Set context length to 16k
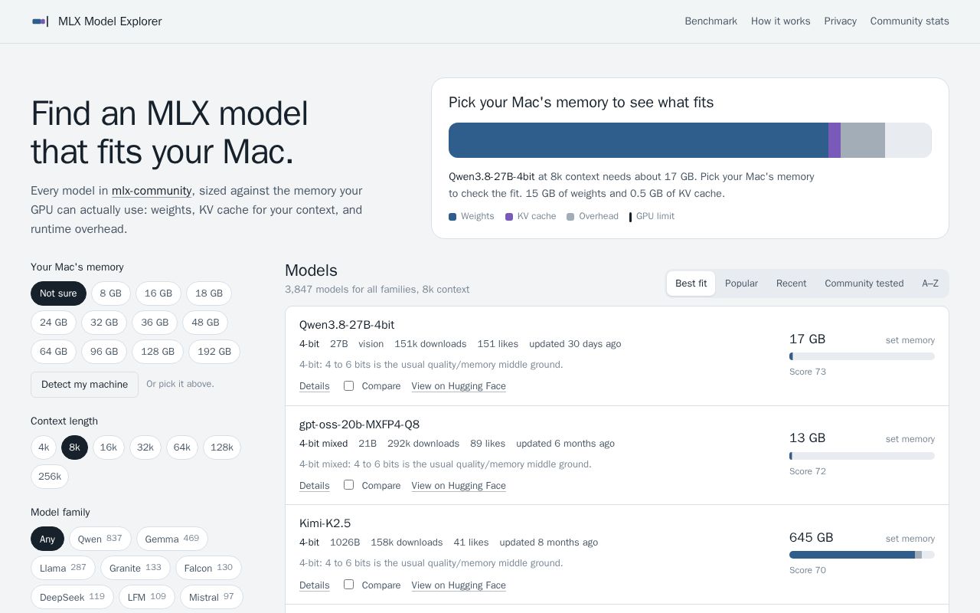The image size is (980, 613). (x=109, y=447)
